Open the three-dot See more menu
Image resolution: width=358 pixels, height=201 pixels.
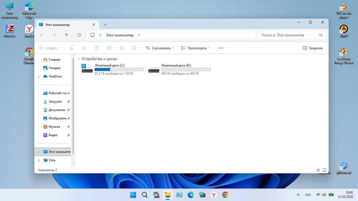pos(221,48)
